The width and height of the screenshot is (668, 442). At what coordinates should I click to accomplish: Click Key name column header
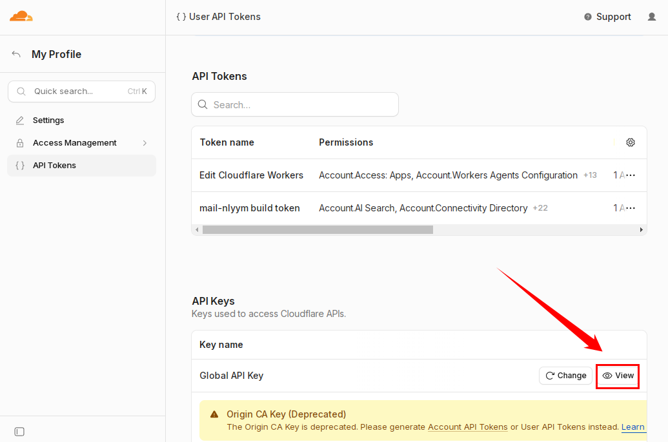221,345
